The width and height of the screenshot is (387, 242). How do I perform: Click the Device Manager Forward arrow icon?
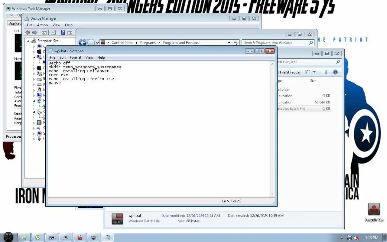[35, 33]
